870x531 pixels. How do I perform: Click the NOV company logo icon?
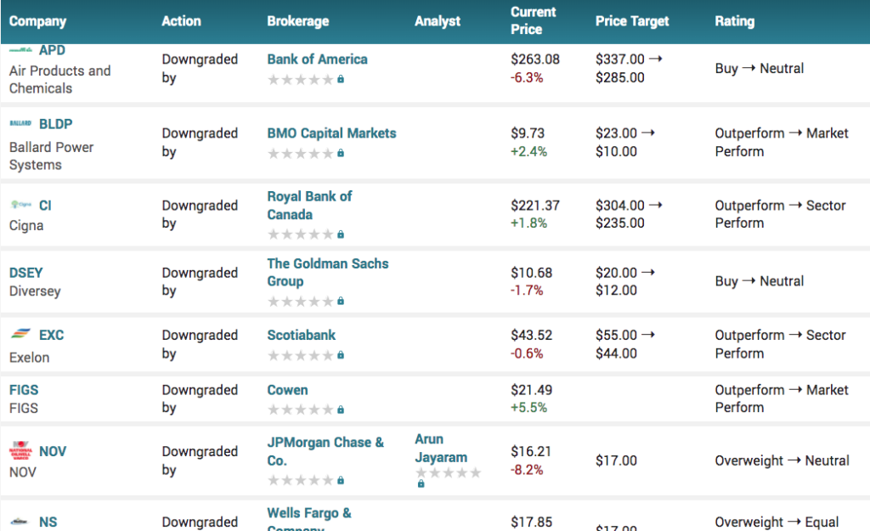[x=20, y=451]
